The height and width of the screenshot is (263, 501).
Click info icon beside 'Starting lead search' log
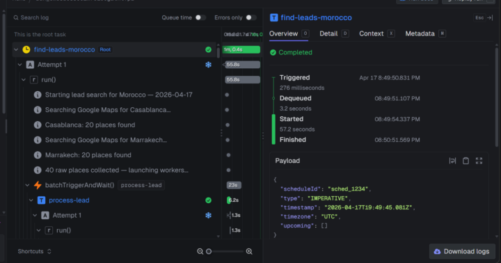(38, 95)
